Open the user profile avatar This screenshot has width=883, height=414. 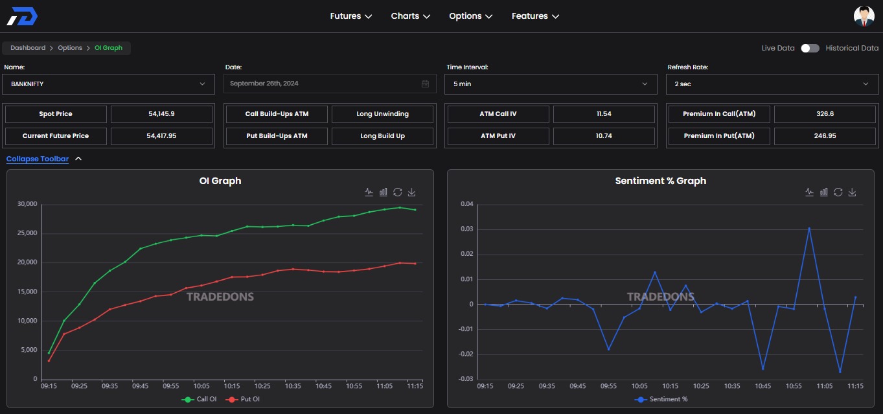864,16
